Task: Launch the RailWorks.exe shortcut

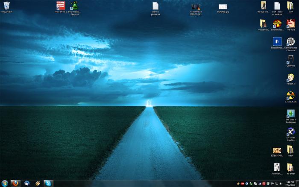Action: [290, 41]
